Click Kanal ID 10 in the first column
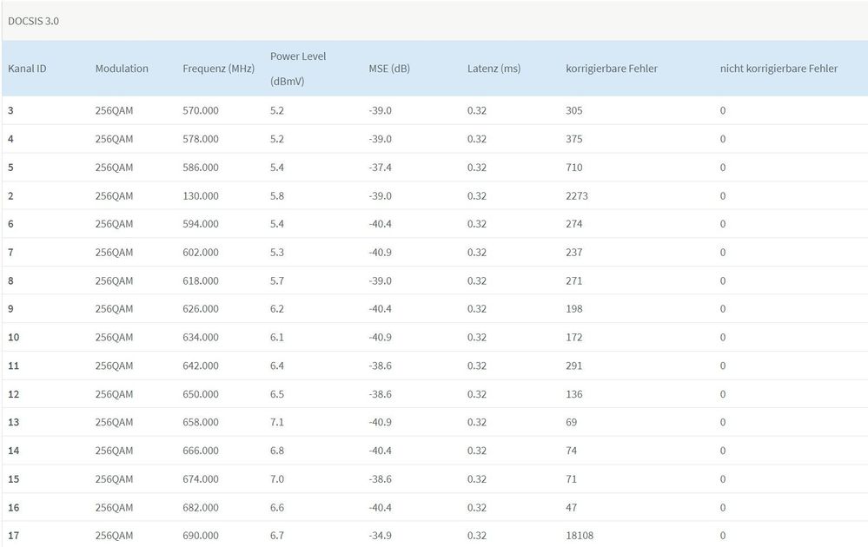868x547 pixels. click(13, 338)
